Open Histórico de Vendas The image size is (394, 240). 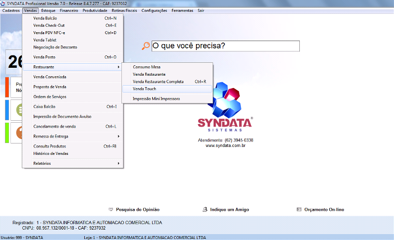(x=73, y=153)
